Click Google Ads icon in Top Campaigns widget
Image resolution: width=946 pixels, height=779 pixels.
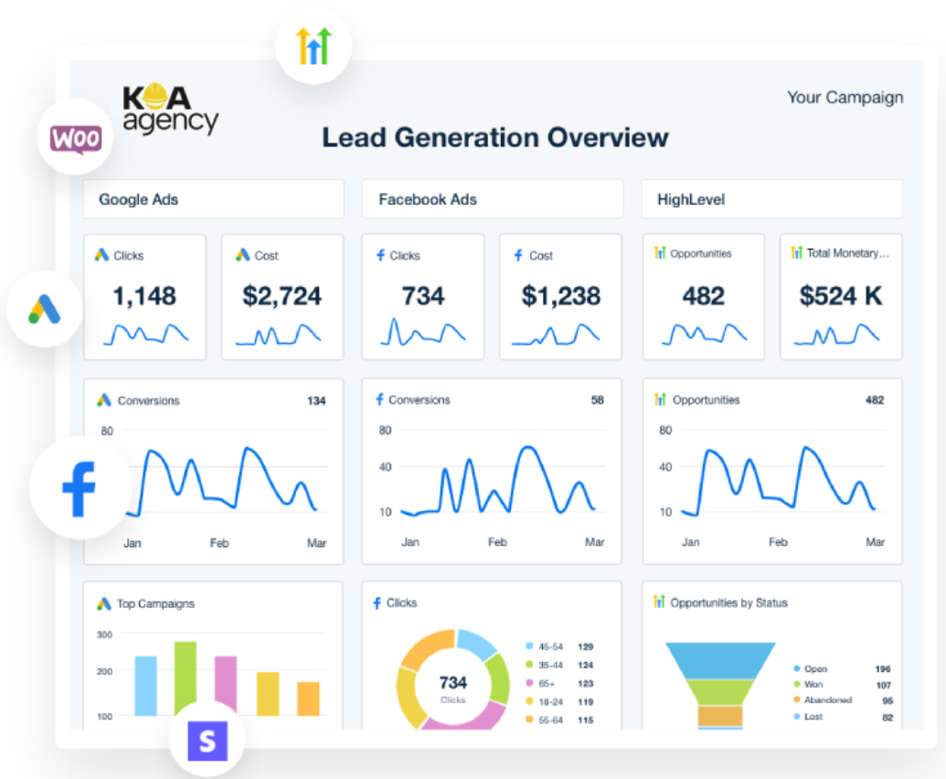click(104, 603)
